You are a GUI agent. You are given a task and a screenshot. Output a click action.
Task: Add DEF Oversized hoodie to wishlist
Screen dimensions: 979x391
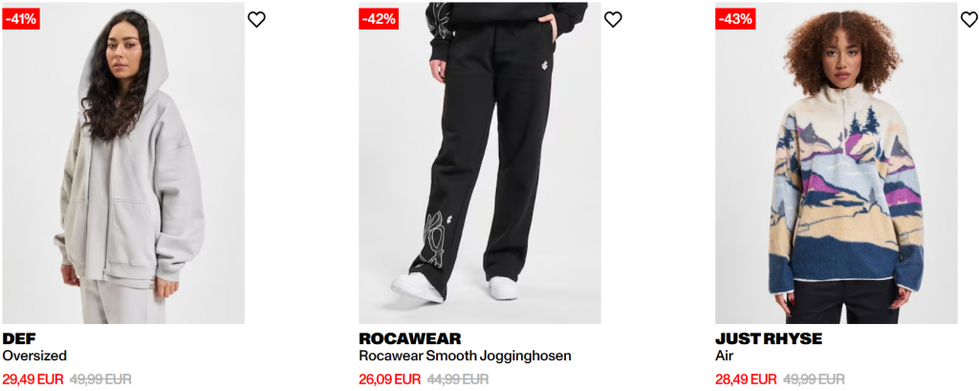(x=256, y=19)
